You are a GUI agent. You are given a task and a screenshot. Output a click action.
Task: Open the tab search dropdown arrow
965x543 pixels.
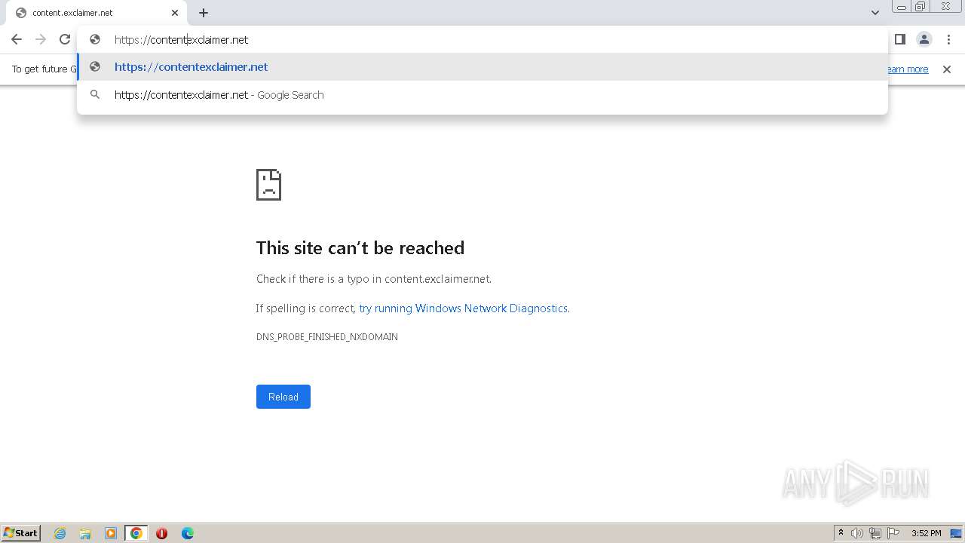[x=875, y=13]
